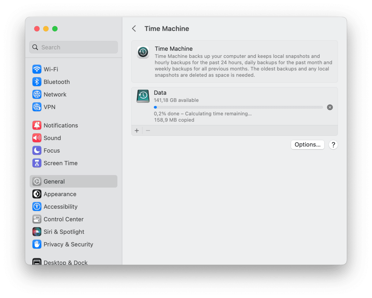Click the Privacy & Security hand icon
The width and height of the screenshot is (372, 298).
pos(37,244)
